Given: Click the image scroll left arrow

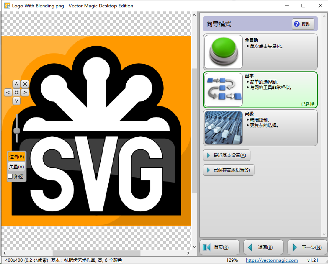Looking at the screenshot, I should (x=4, y=253).
